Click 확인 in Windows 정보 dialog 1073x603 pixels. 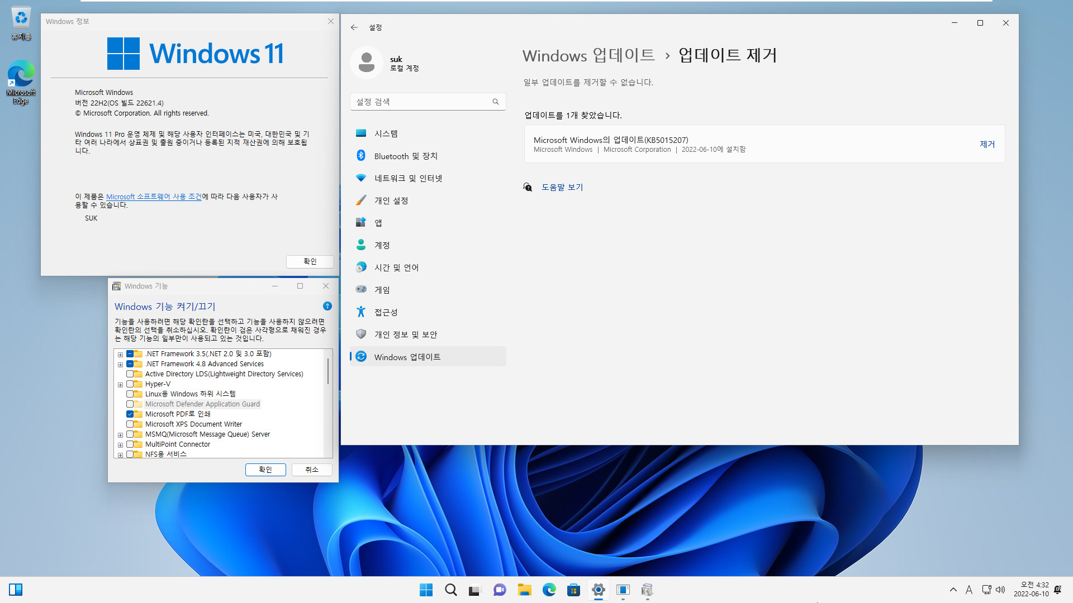click(310, 261)
